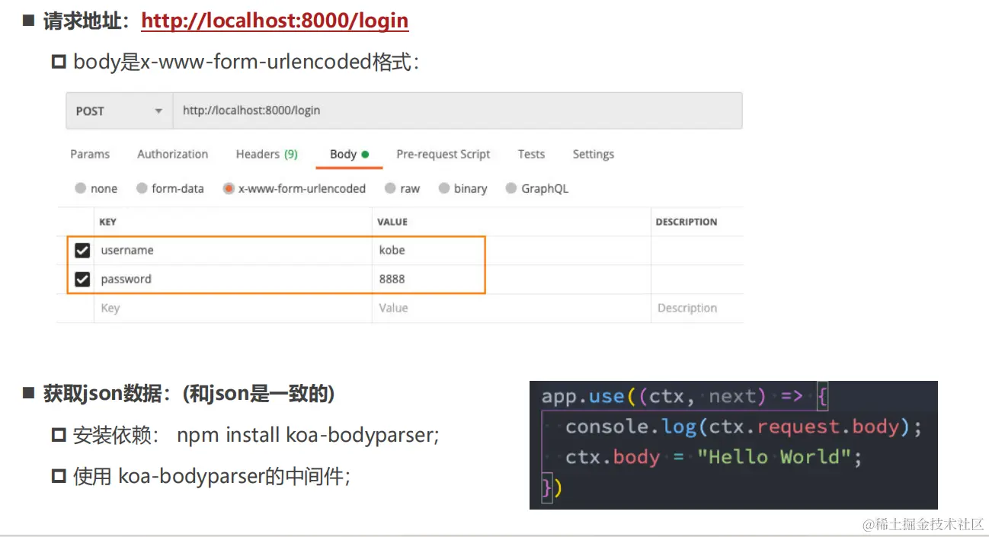This screenshot has height=537, width=989.
Task: Uncheck the password row checkbox
Action: point(82,280)
